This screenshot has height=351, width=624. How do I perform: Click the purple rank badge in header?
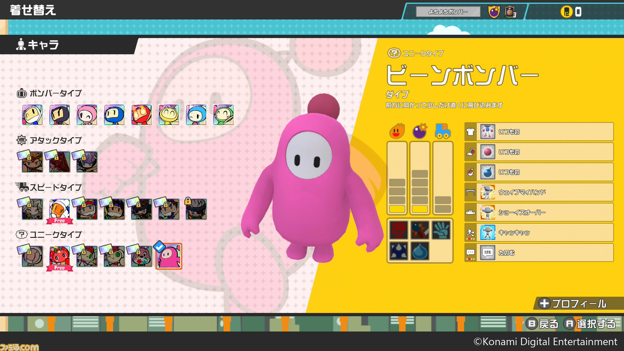pos(494,12)
